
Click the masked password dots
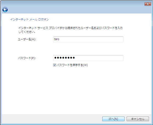[64, 58]
